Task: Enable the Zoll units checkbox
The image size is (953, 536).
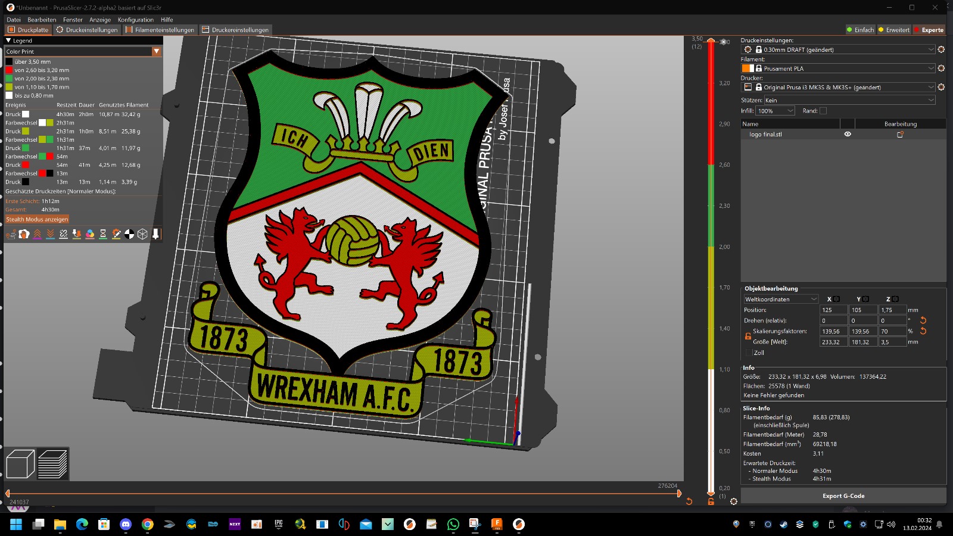Action: (749, 353)
